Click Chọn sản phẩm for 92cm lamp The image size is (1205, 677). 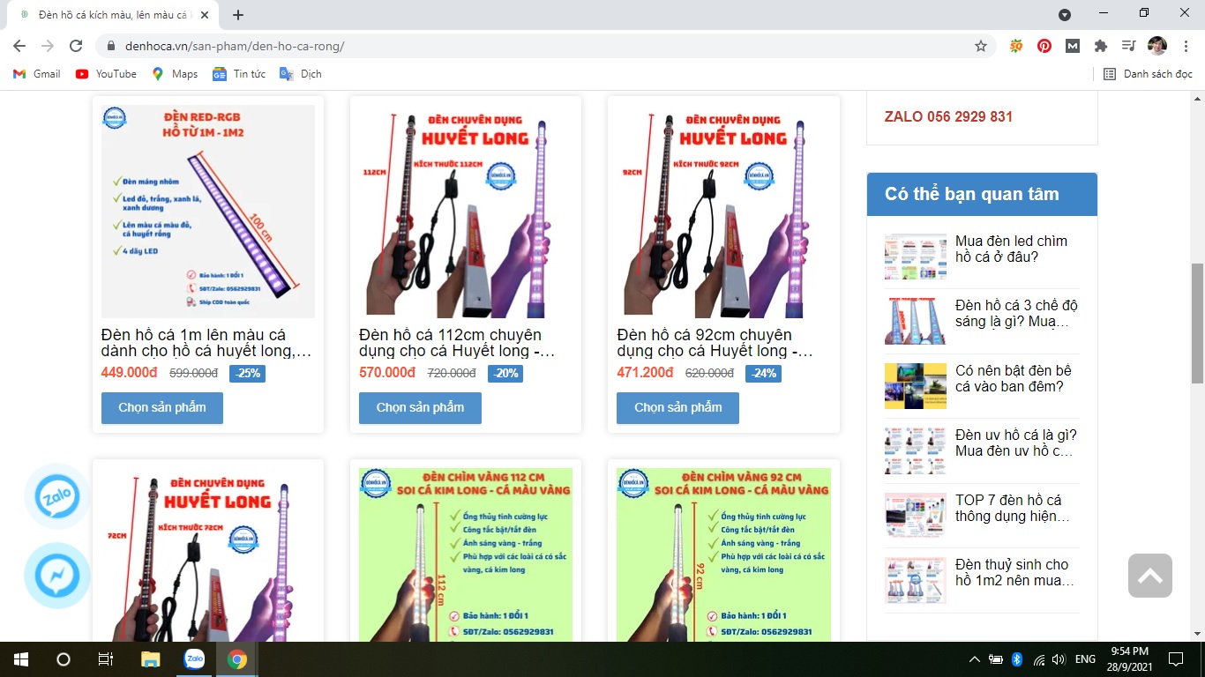point(677,407)
